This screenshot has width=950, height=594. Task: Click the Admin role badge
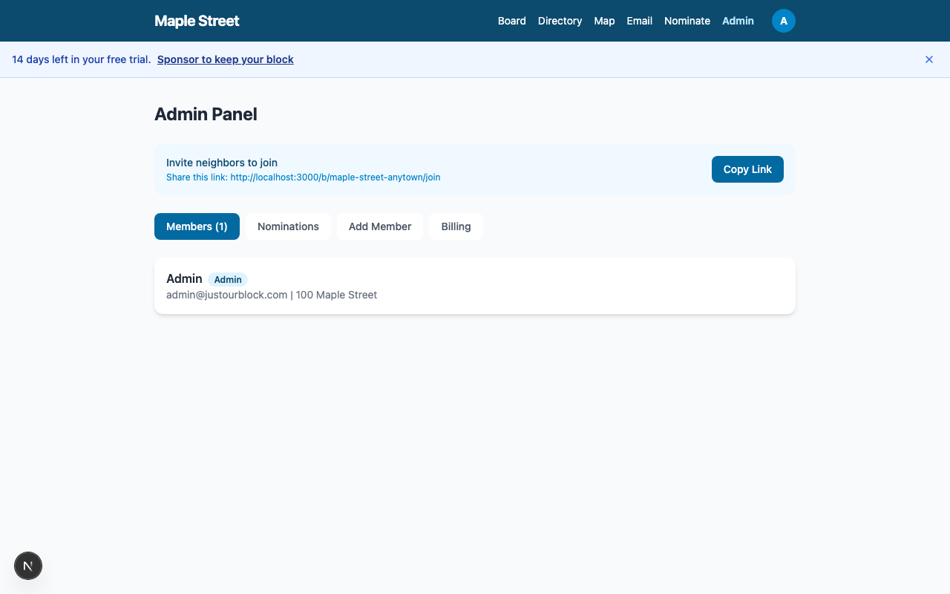[228, 280]
